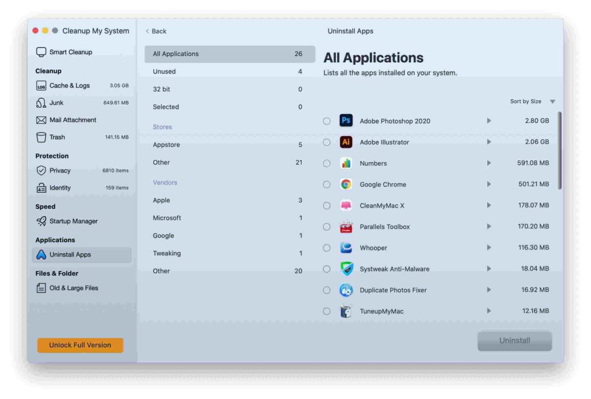Viewport: 591px width, 399px height.
Task: Expand Adobe Photoshop 2020 details arrow
Action: [x=488, y=121]
